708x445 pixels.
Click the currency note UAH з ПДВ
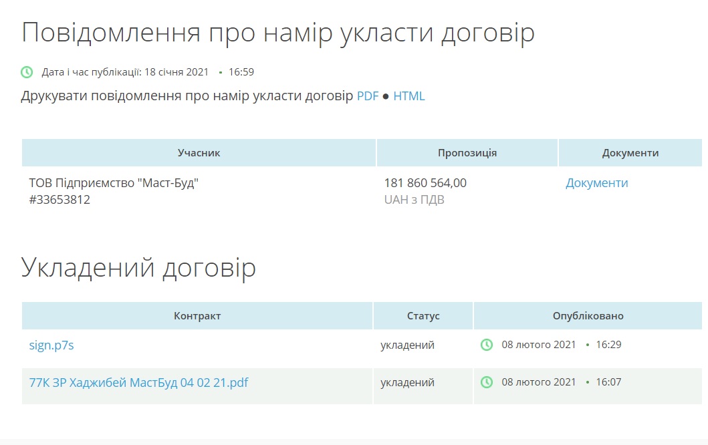click(x=414, y=200)
